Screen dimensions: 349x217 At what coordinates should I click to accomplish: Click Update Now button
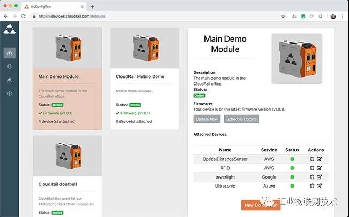tap(207, 119)
